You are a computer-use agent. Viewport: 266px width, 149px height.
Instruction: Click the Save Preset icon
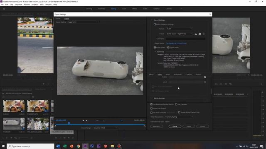(x=196, y=34)
